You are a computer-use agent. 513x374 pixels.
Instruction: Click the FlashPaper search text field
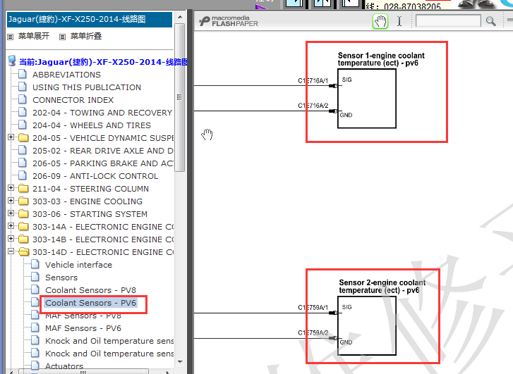tap(448, 21)
